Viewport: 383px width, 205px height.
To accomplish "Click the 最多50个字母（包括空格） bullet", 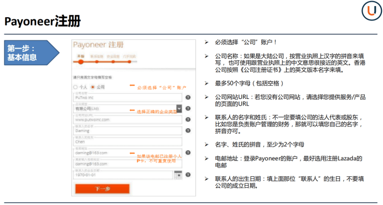I will pyautogui.click(x=249, y=83).
